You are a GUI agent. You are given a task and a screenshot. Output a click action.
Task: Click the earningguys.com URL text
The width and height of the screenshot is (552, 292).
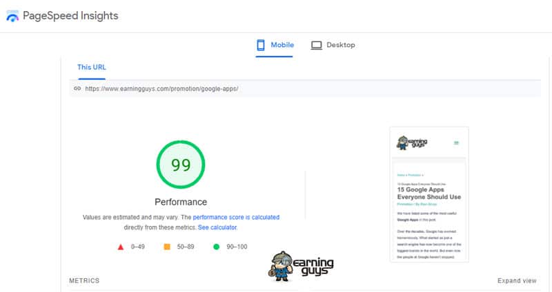161,89
